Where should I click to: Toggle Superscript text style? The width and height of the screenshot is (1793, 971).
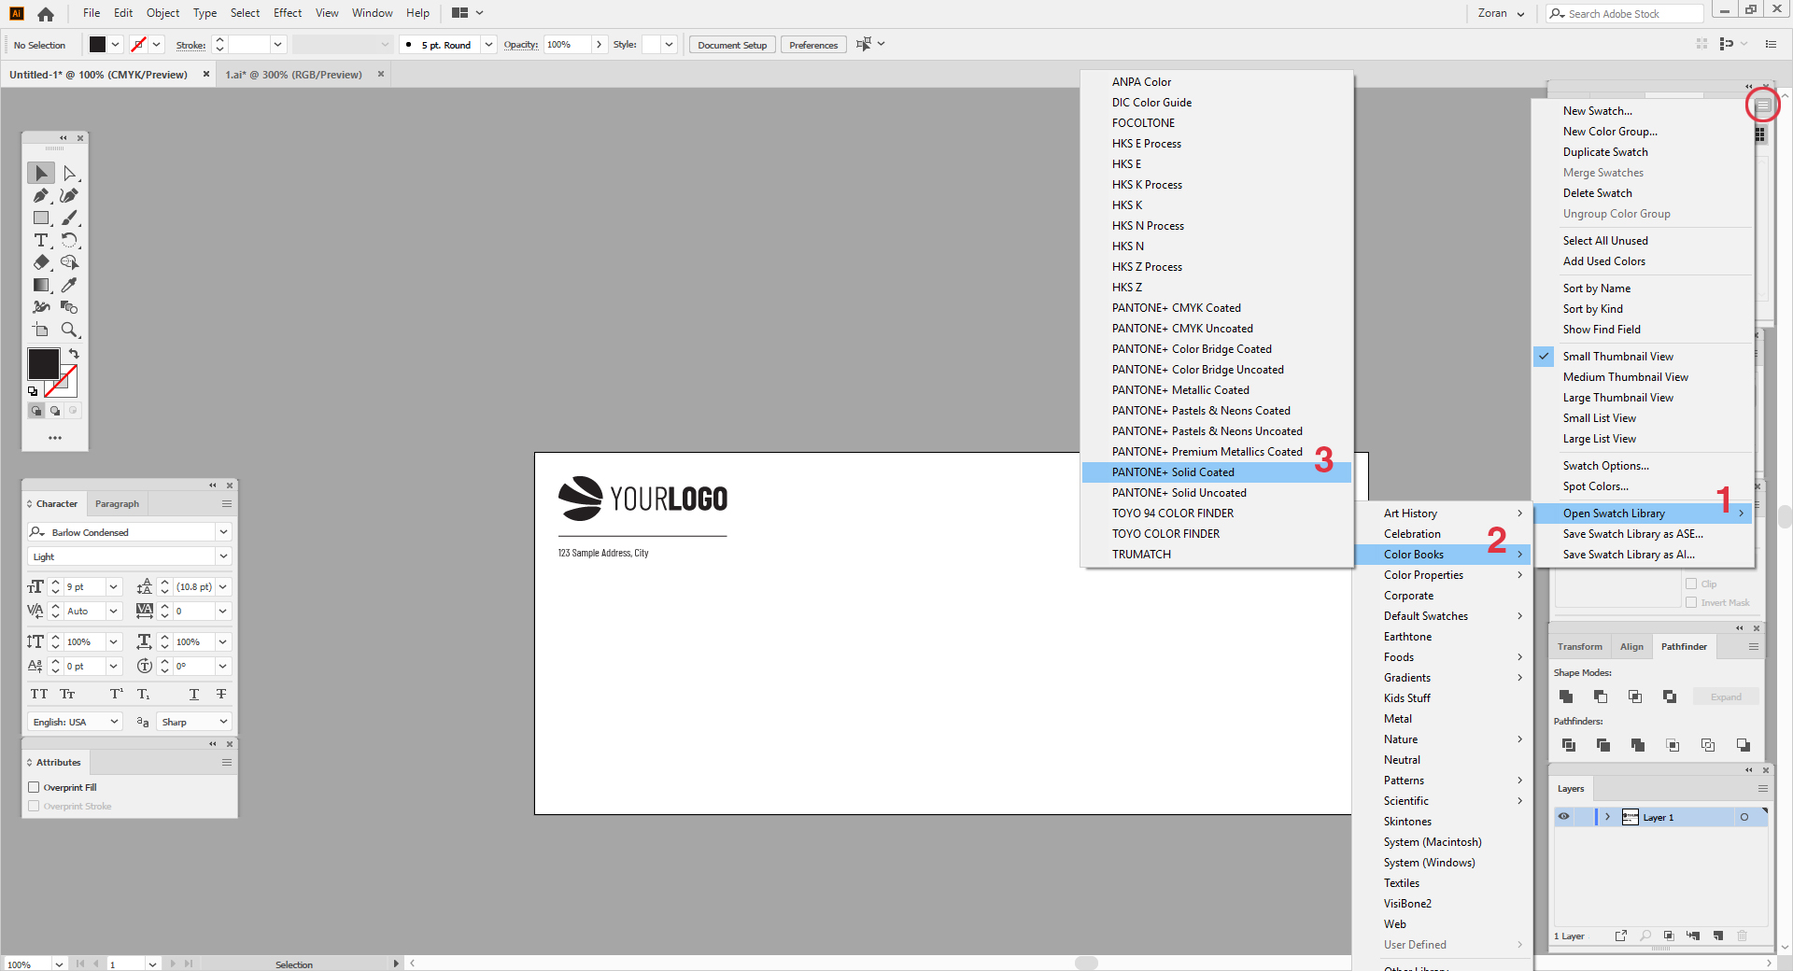pyautogui.click(x=117, y=694)
